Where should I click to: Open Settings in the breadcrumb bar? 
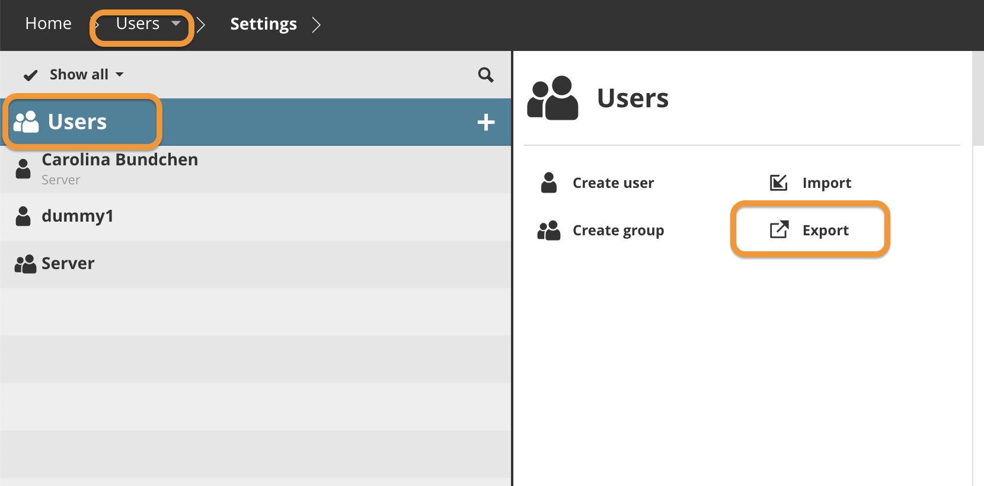263,24
